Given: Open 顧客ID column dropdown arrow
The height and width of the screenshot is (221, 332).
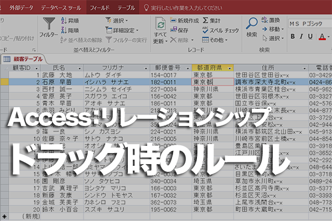Looking at the screenshot, I should [37, 69].
